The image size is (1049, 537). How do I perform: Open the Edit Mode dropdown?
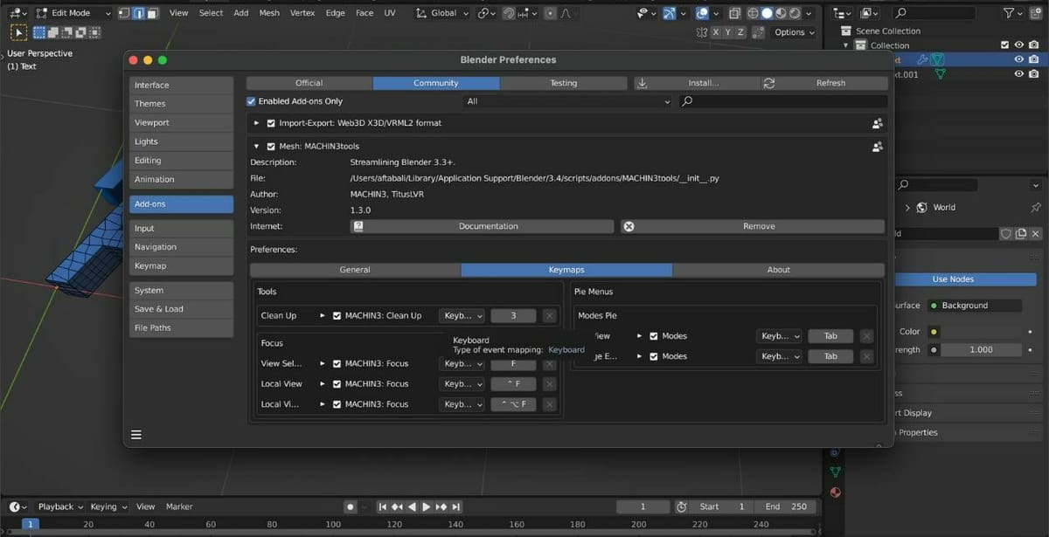pos(74,13)
